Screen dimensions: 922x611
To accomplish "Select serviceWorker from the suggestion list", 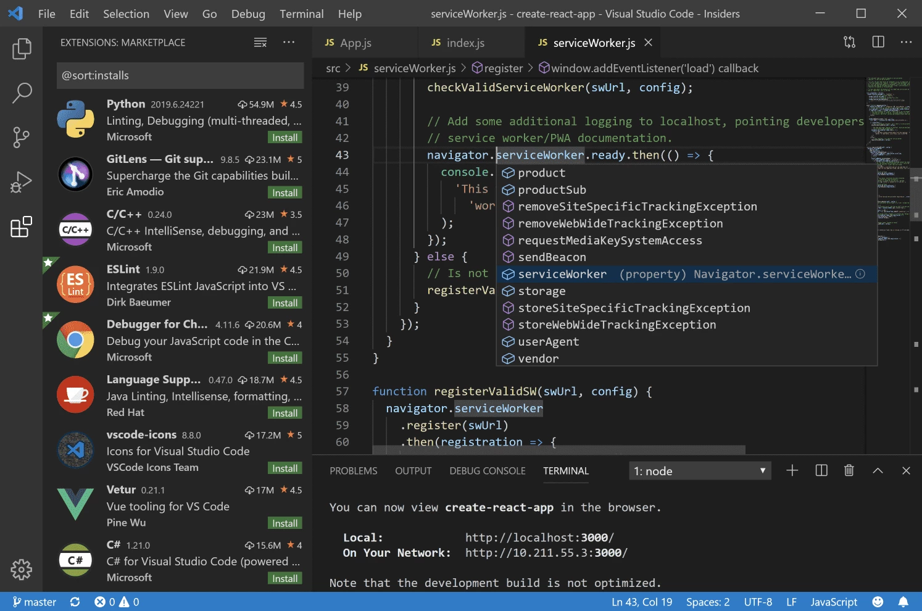I will tap(562, 273).
